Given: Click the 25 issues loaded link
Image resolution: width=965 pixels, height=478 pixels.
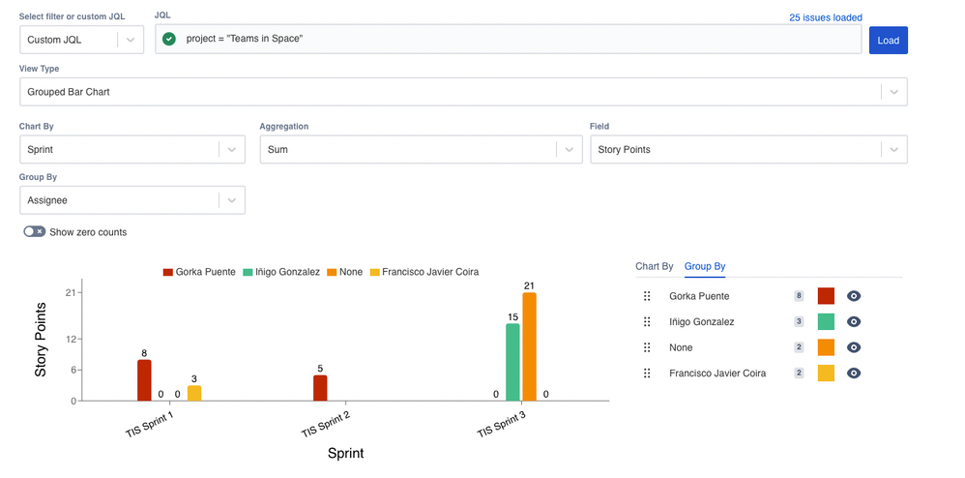Looking at the screenshot, I should [826, 17].
